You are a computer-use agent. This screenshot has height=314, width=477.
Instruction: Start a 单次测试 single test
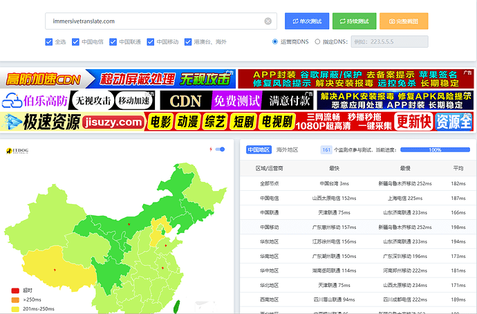[307, 21]
